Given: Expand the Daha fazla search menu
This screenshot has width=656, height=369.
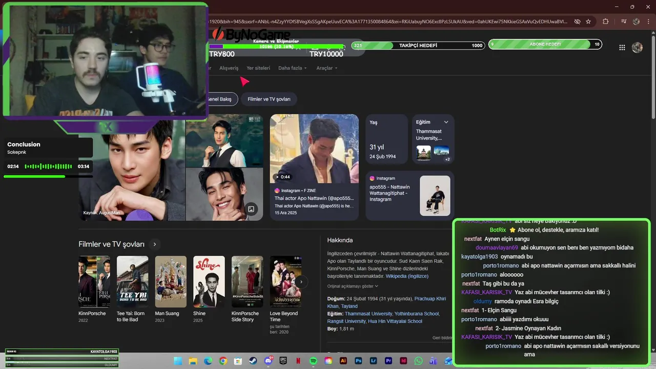Looking at the screenshot, I should tap(292, 68).
